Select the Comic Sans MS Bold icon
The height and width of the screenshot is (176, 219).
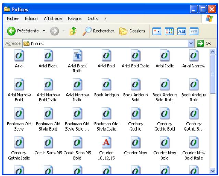[x=77, y=142]
